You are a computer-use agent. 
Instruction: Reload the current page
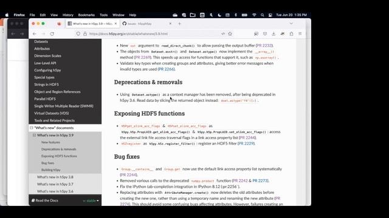point(52,34)
